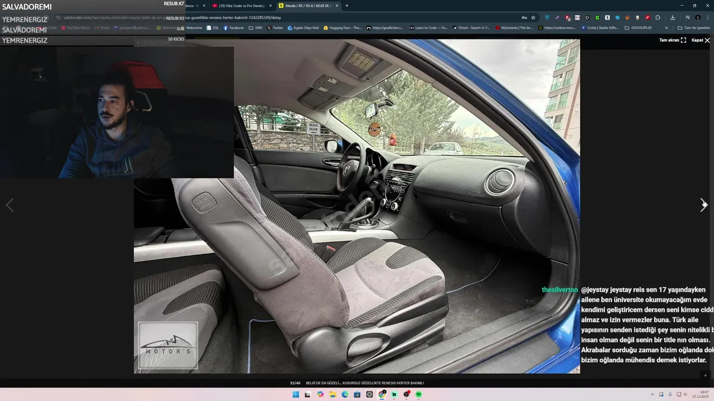Click the streamer webcam overlay
Viewport: 714px width, 401px height.
pos(117,113)
